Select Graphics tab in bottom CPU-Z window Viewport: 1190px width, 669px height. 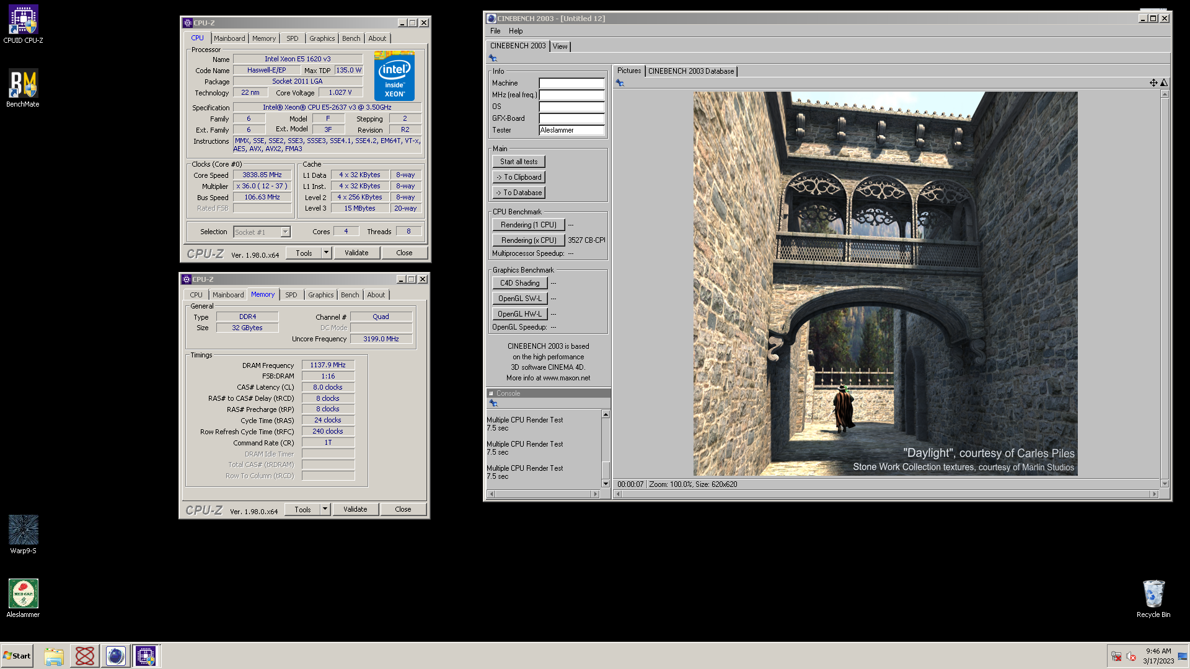point(321,295)
